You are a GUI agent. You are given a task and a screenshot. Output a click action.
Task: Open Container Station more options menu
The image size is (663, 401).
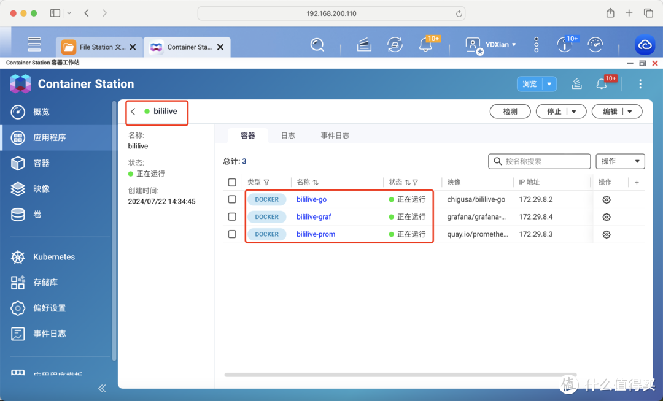[640, 84]
